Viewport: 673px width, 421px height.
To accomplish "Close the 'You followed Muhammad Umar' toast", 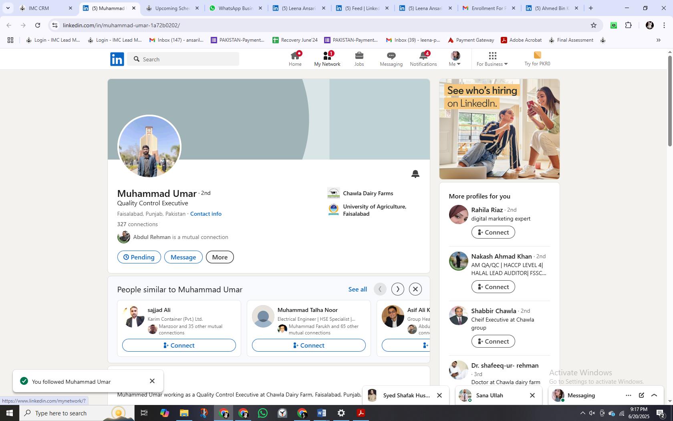I will click(x=152, y=381).
